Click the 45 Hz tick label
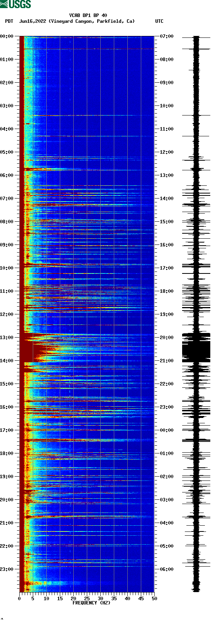The width and height of the screenshot is (213, 623). point(141,599)
